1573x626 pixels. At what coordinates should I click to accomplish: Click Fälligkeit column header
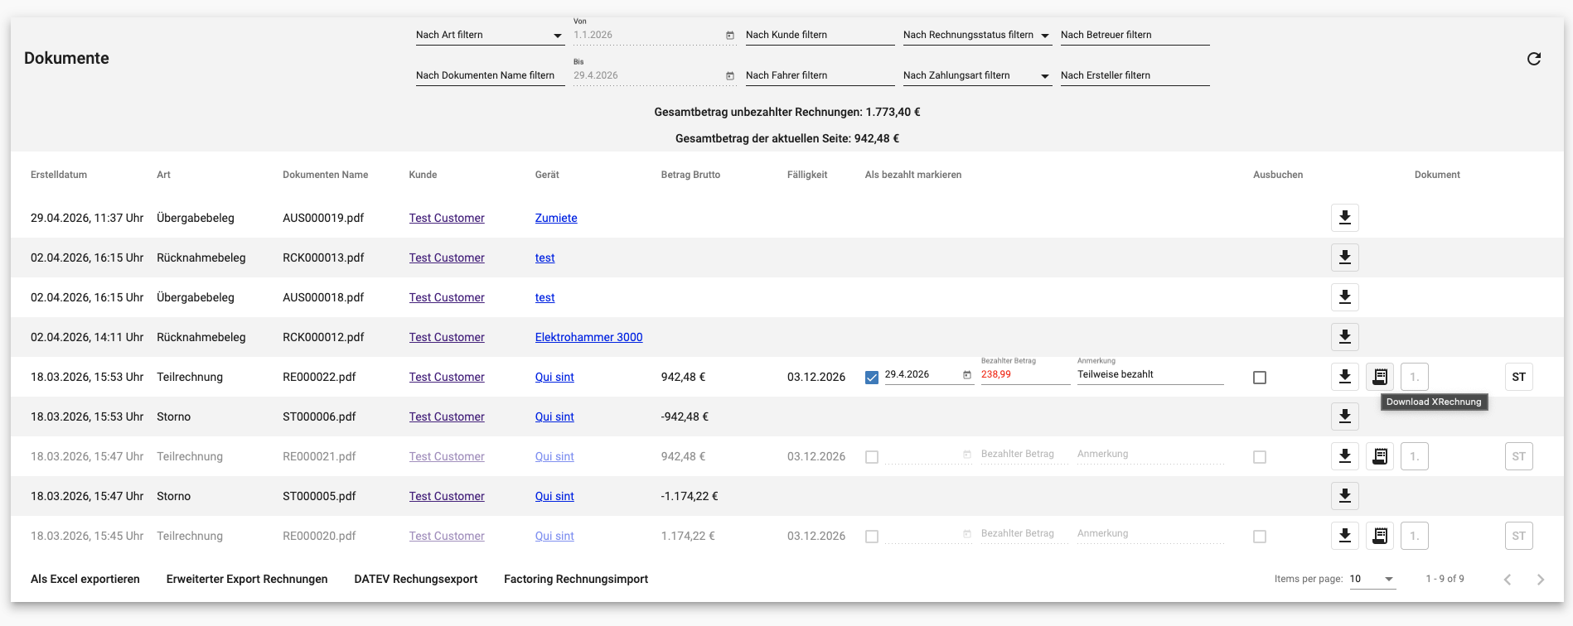tap(807, 175)
